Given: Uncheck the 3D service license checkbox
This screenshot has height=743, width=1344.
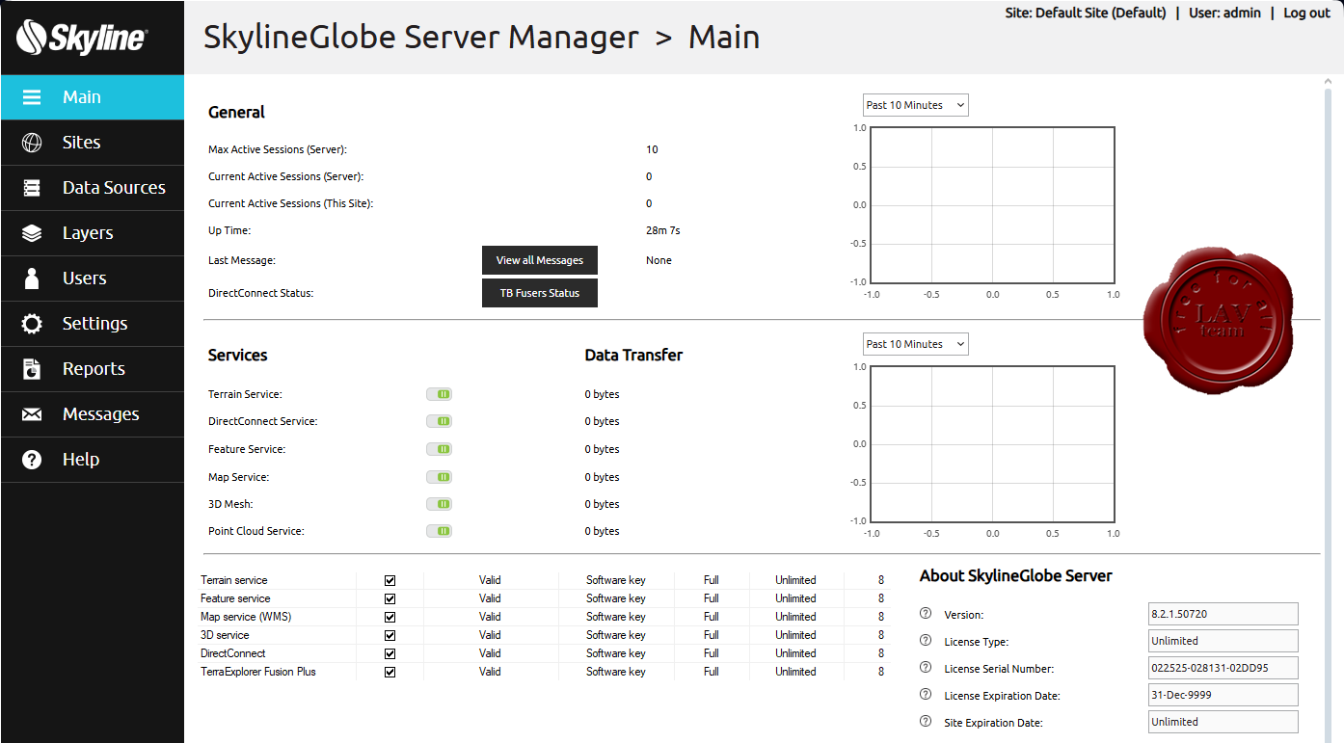Looking at the screenshot, I should [x=390, y=635].
